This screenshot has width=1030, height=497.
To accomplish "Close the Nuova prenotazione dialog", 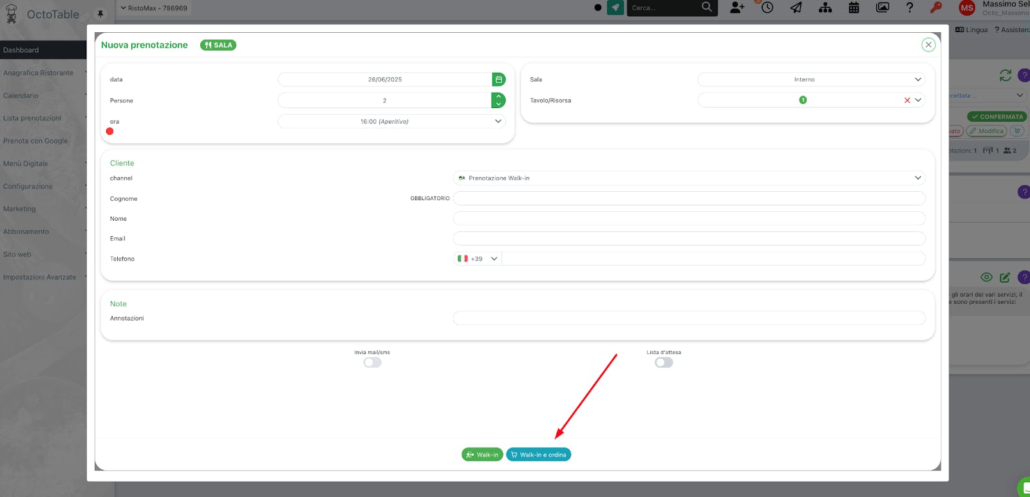I will pyautogui.click(x=928, y=44).
